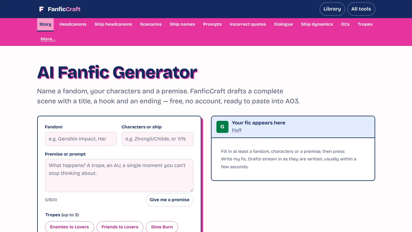The height and width of the screenshot is (232, 412).
Task: Click the FanficCraft logo icon
Action: [x=42, y=9]
